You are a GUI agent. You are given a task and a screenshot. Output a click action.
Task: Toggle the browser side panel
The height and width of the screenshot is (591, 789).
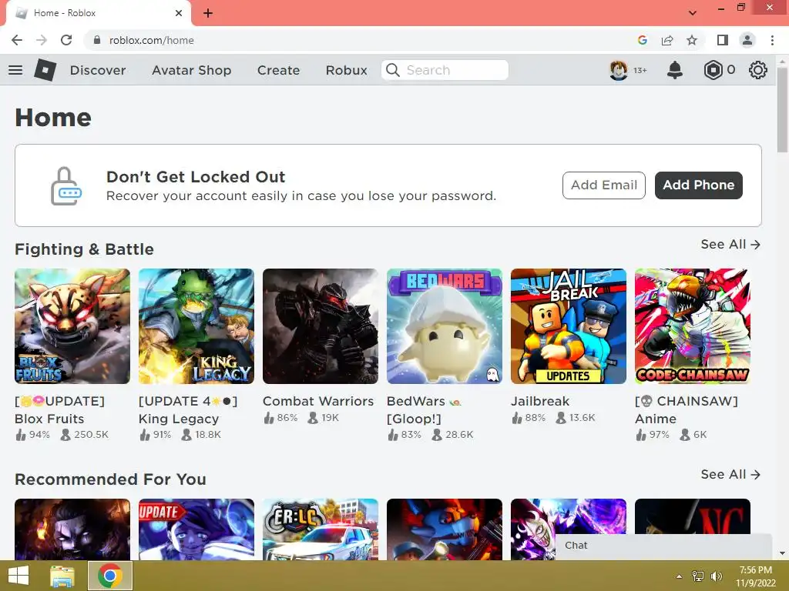pos(722,40)
